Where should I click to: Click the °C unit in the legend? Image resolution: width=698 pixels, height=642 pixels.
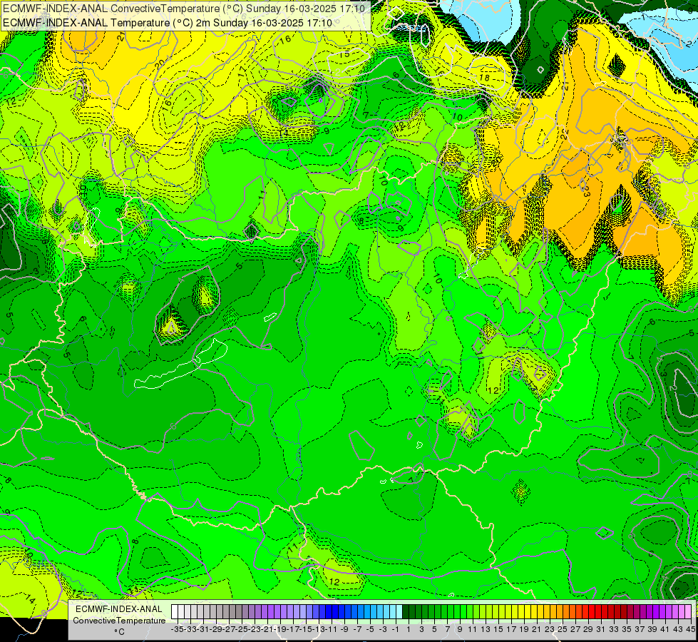tap(119, 632)
